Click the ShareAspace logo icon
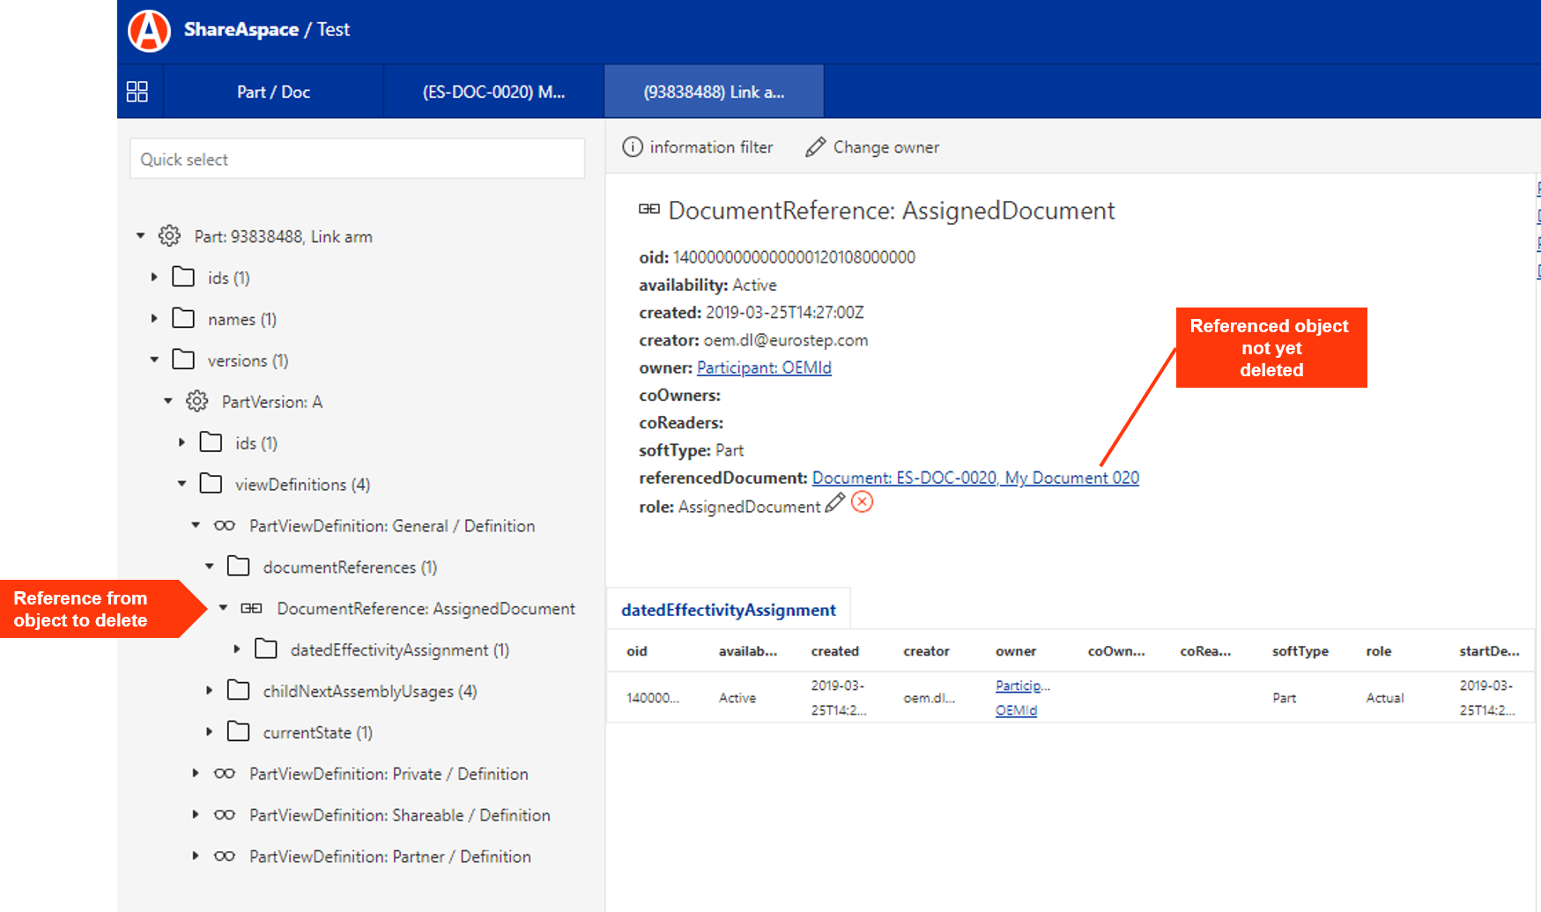1541x912 pixels. [149, 31]
